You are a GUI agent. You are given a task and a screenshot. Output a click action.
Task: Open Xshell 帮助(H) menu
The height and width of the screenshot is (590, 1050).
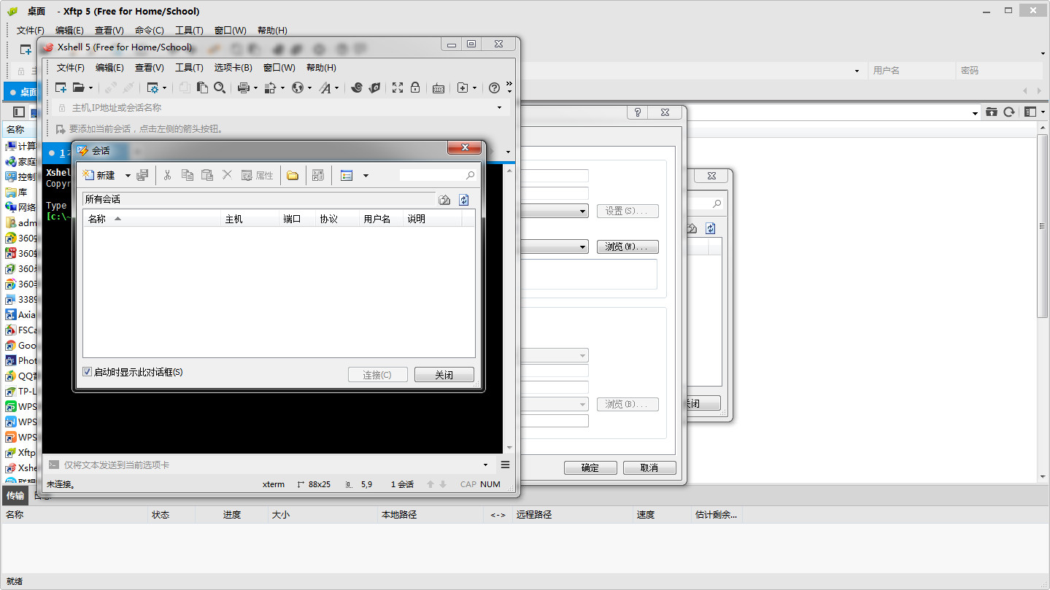coord(321,67)
